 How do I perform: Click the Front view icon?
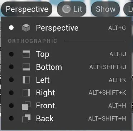point(26,105)
